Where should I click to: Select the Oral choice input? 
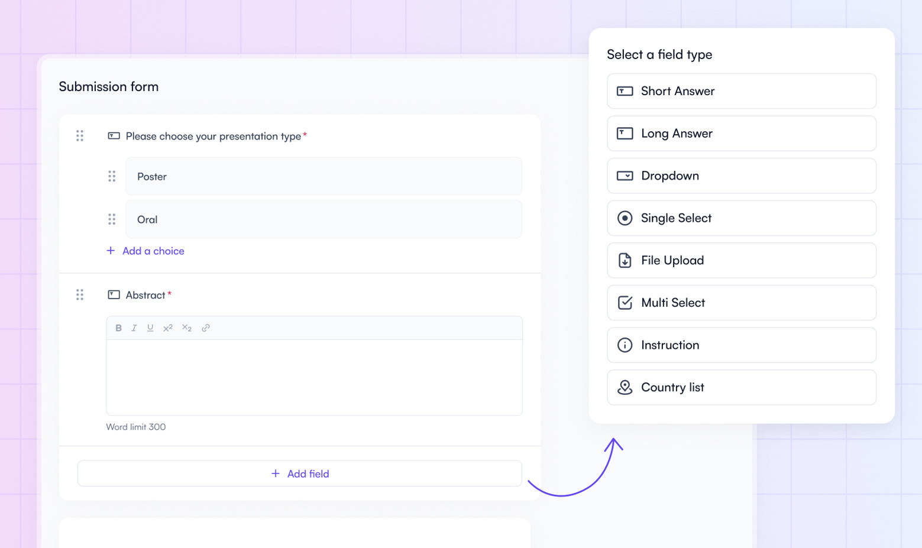pos(323,219)
